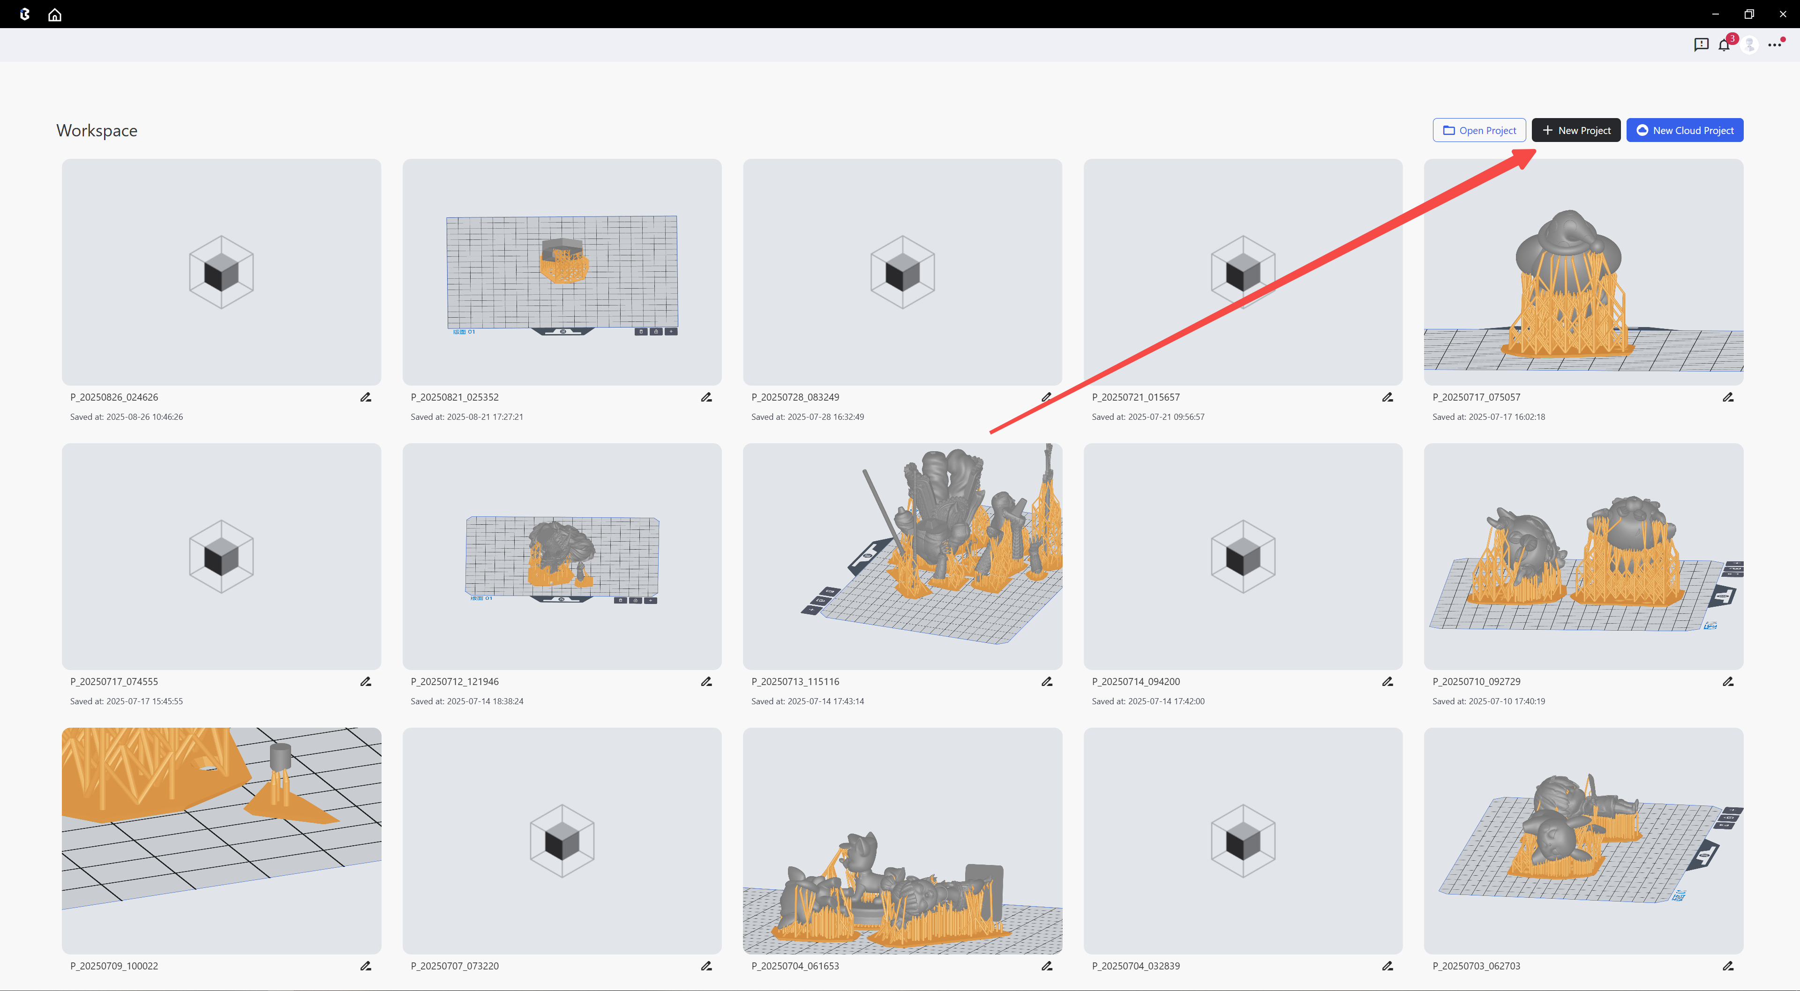Open empty project P_20250728_083249
The image size is (1800, 991).
(x=902, y=272)
